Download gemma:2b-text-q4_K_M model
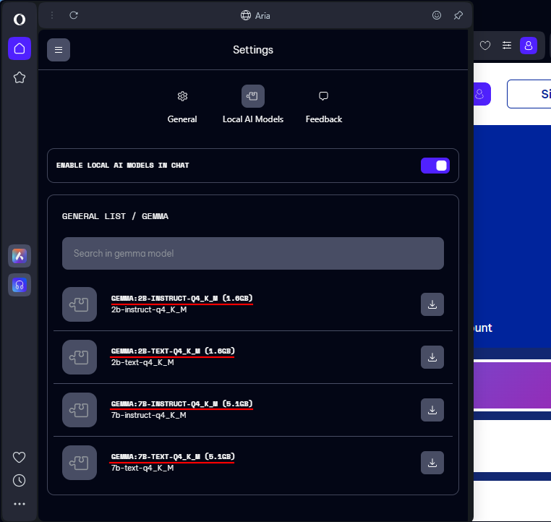The width and height of the screenshot is (551, 522). click(x=432, y=357)
